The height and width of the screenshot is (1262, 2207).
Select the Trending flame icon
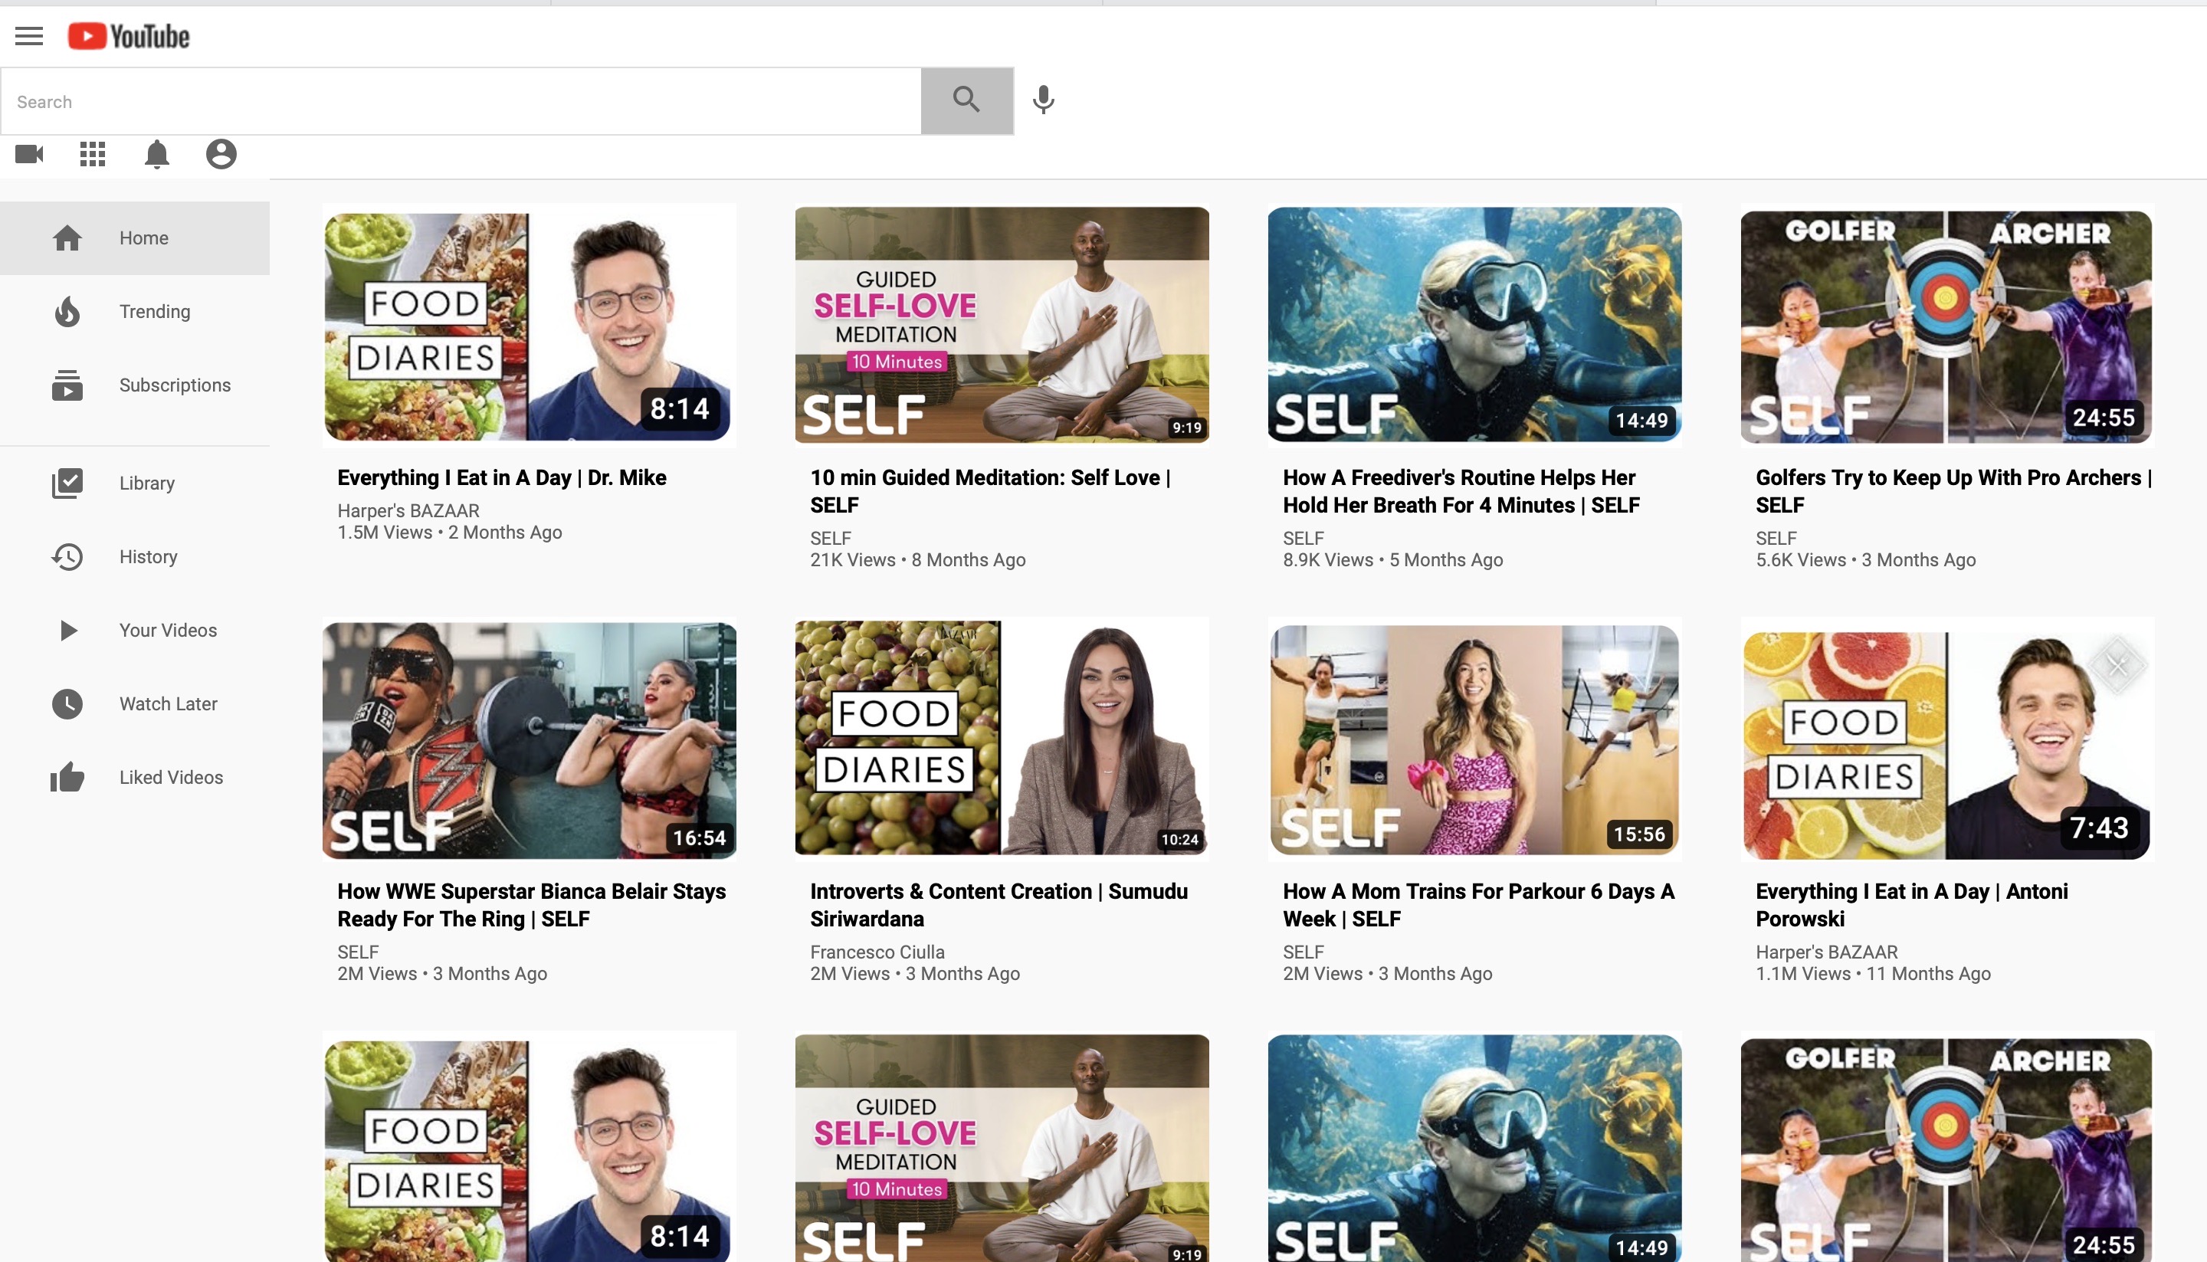click(67, 311)
